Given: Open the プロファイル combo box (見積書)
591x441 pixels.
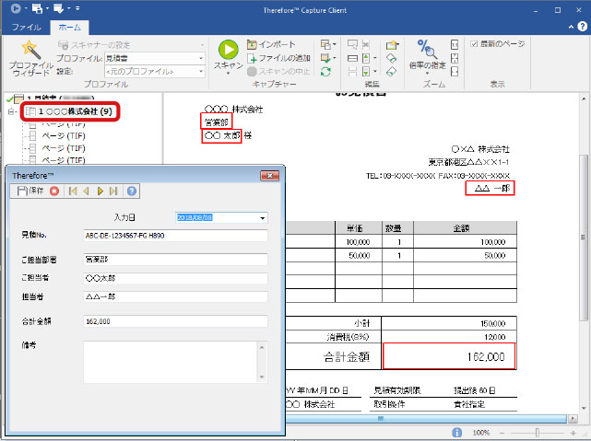Looking at the screenshot, I should 155,57.
